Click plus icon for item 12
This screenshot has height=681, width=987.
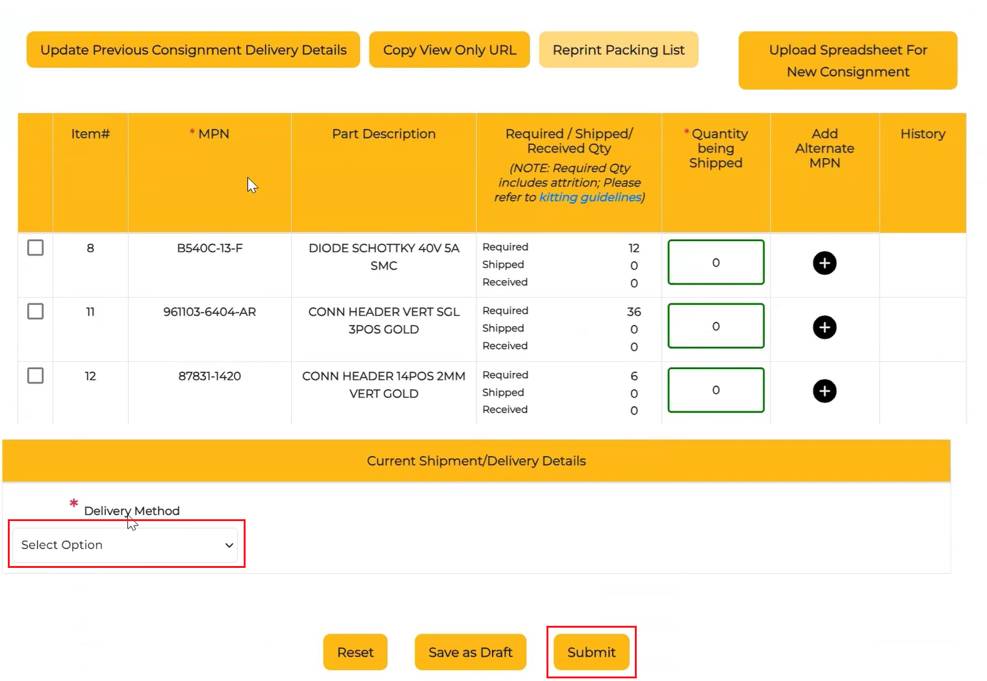825,391
